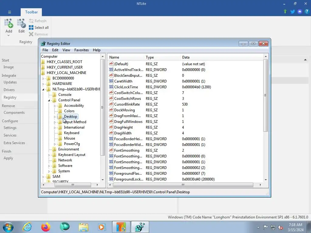Screen dimensions: 311x233
Task: Go to the Updates page in NTLite sidebar
Action: click(10, 82)
